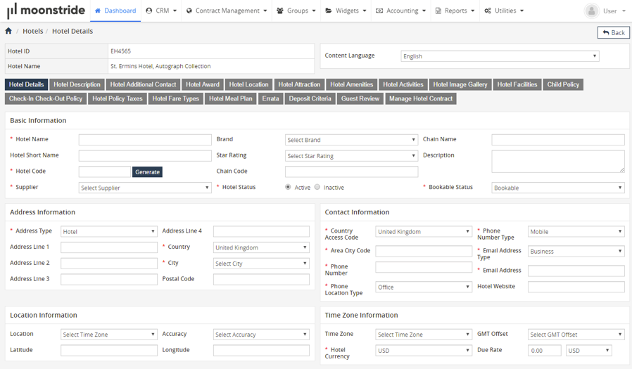The image size is (632, 369).
Task: Select the Active hotel status radio
Action: pos(289,188)
